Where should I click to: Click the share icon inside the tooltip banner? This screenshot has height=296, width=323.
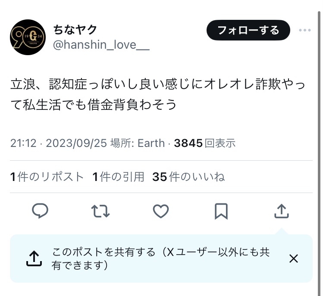tap(34, 259)
